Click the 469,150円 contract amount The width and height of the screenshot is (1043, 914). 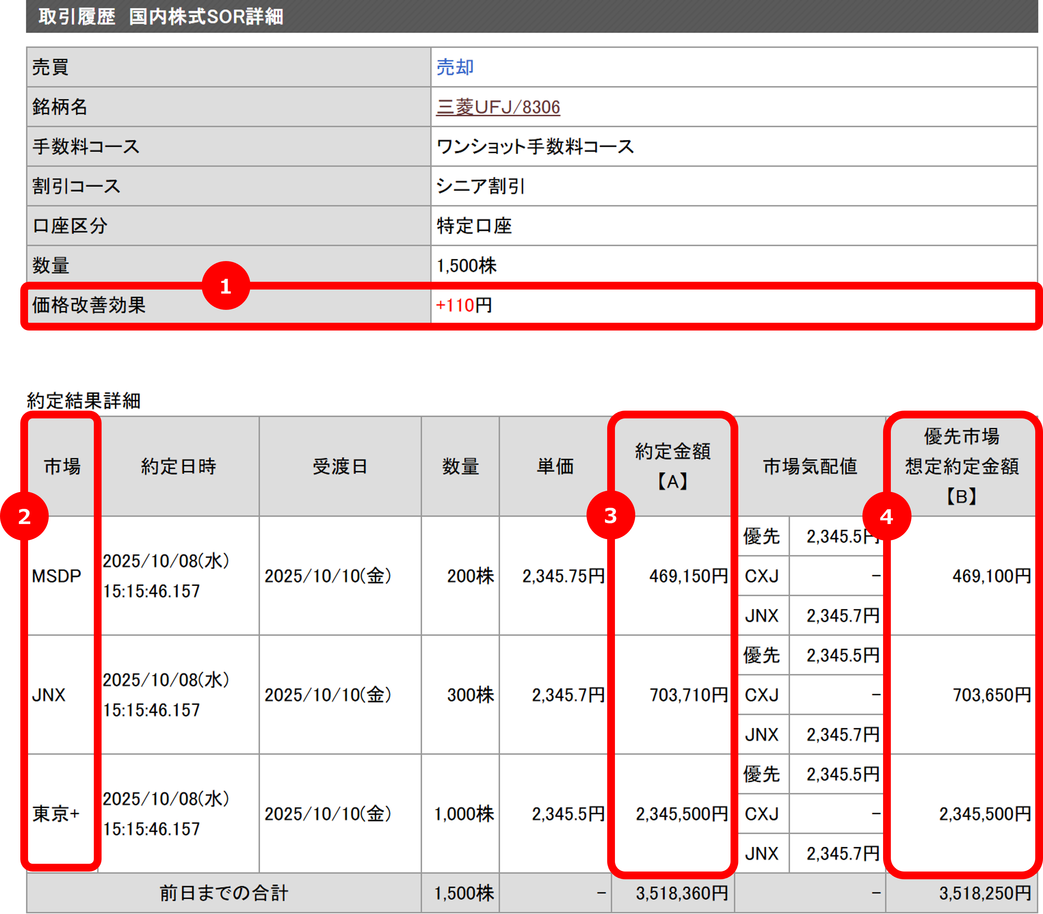pyautogui.click(x=688, y=576)
